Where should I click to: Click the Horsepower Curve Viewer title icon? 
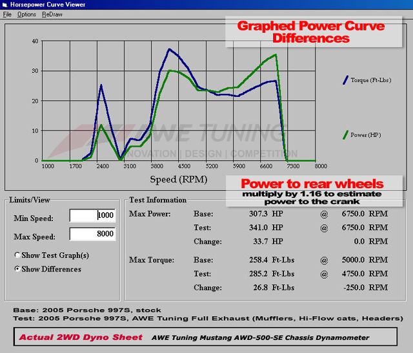pyautogui.click(x=5, y=5)
